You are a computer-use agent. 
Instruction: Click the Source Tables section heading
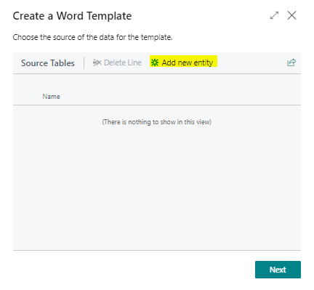48,63
